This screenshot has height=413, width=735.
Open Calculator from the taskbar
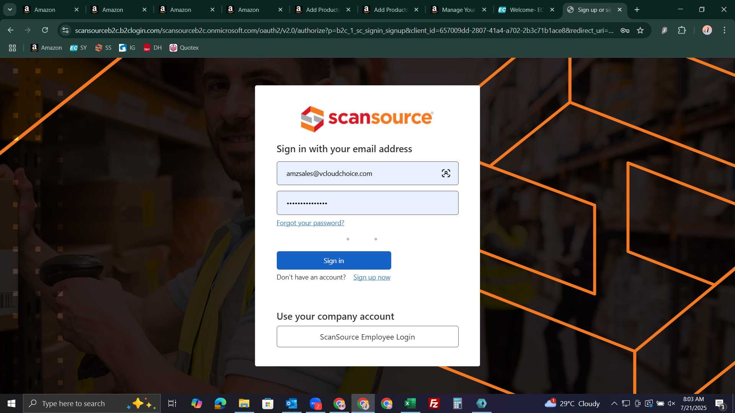457,403
